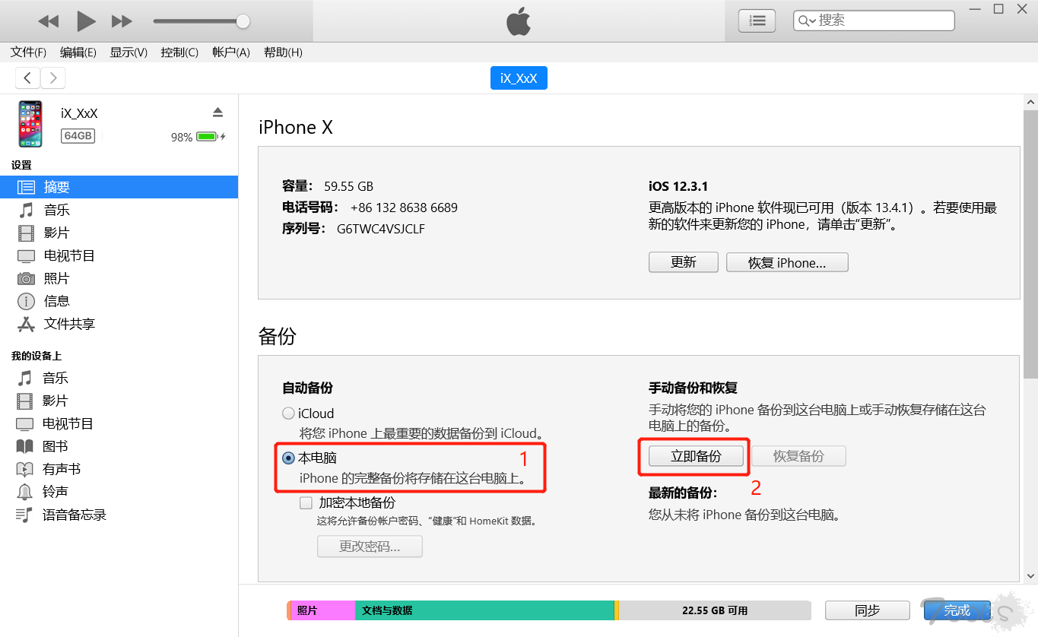This screenshot has width=1038, height=637.
Task: Adjust the volume slider knob
Action: point(243,21)
